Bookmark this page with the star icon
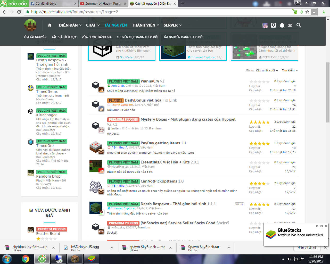This screenshot has width=330, height=264. coord(307,12)
